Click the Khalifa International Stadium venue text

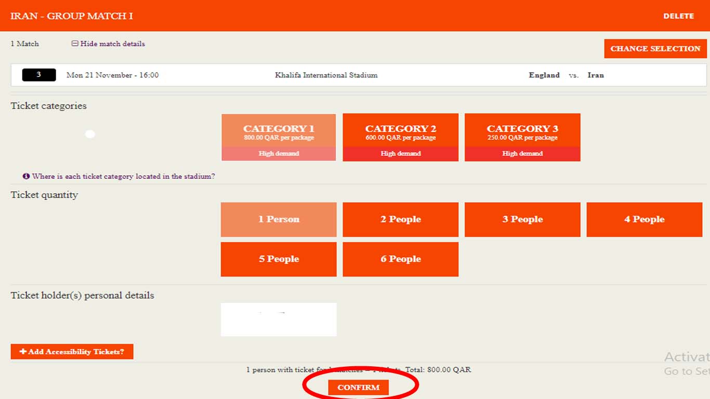tap(326, 75)
